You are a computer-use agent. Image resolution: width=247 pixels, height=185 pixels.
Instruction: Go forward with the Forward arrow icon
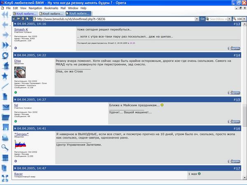click(x=5, y=35)
